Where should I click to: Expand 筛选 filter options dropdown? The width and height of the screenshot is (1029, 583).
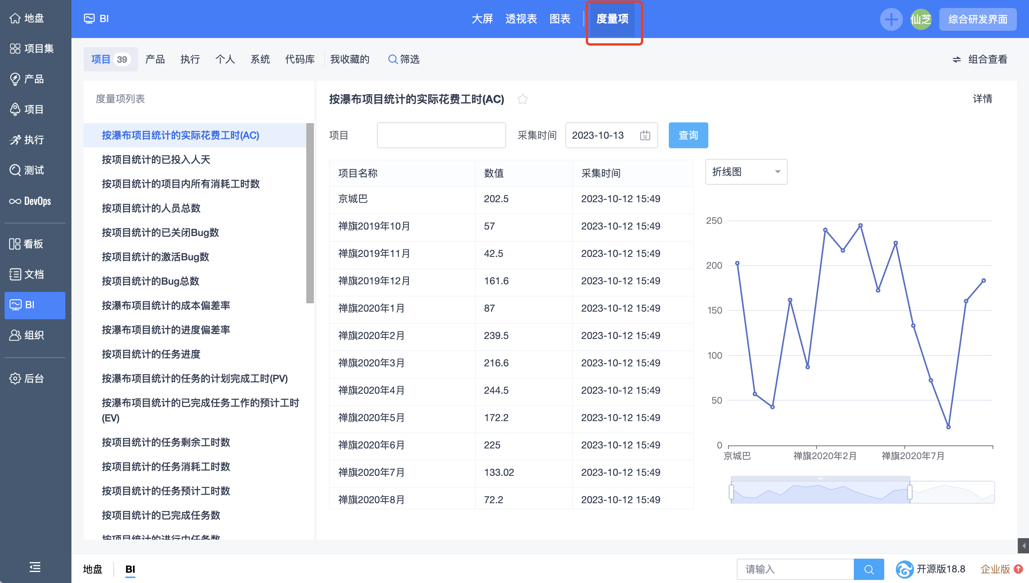404,59
